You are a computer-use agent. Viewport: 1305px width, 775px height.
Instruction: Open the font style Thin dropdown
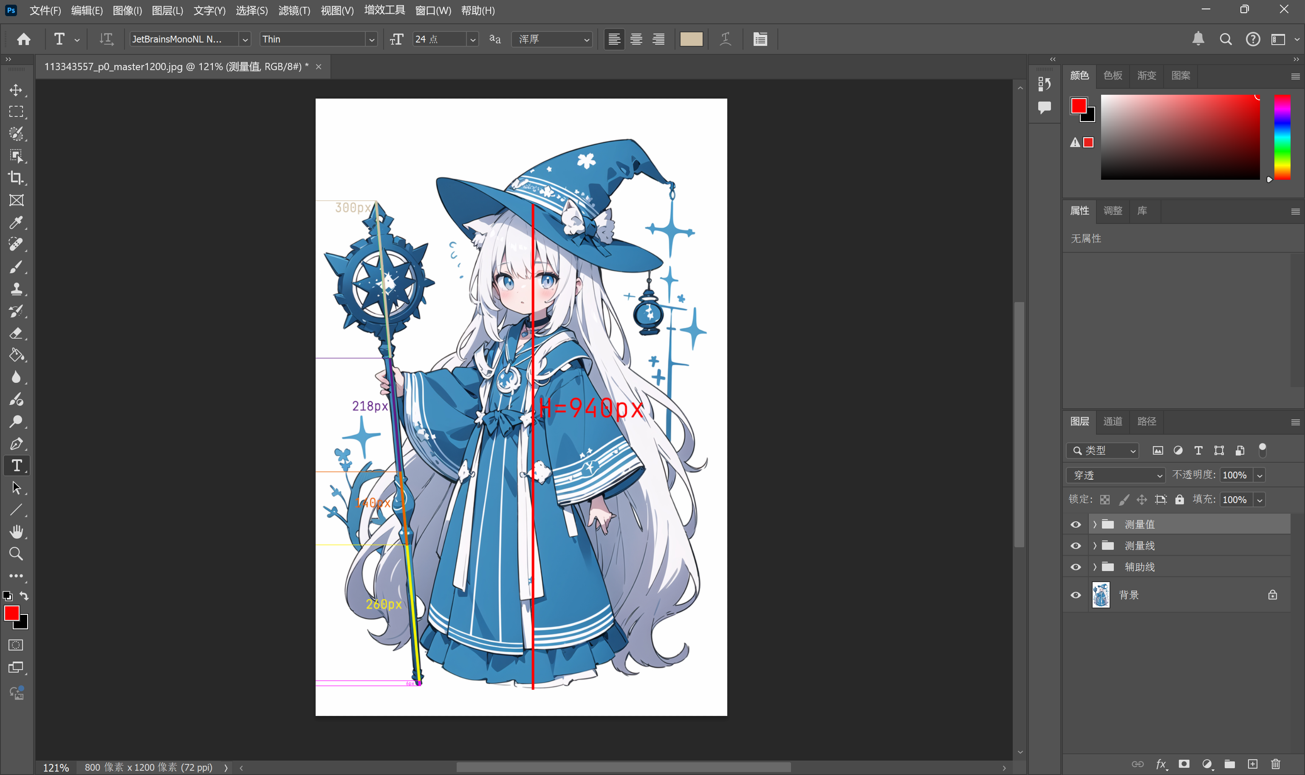tap(371, 39)
